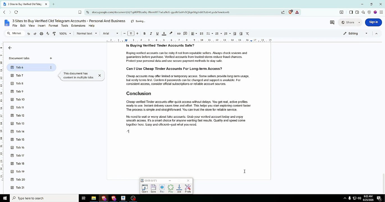
Task: Open Tab 6 options menu
Action: click(51, 68)
